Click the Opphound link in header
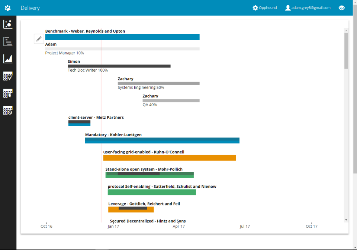357x250 pixels. tap(268, 8)
